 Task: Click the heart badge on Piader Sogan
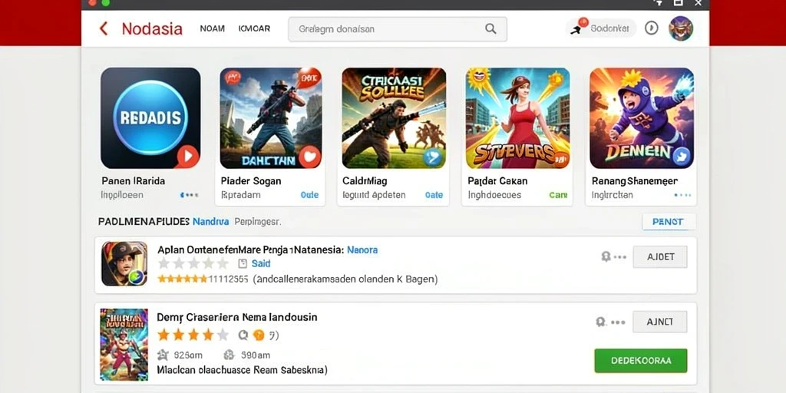point(310,157)
